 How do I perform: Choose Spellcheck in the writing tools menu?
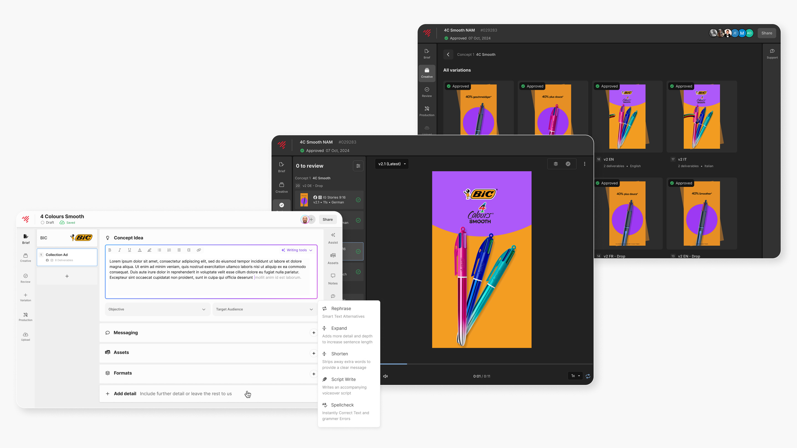pos(342,405)
